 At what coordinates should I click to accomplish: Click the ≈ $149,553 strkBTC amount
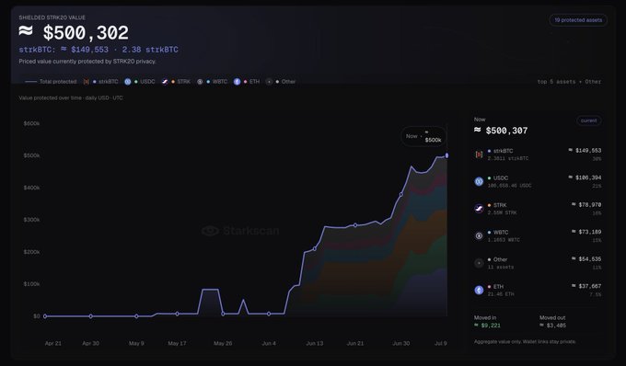coord(585,150)
